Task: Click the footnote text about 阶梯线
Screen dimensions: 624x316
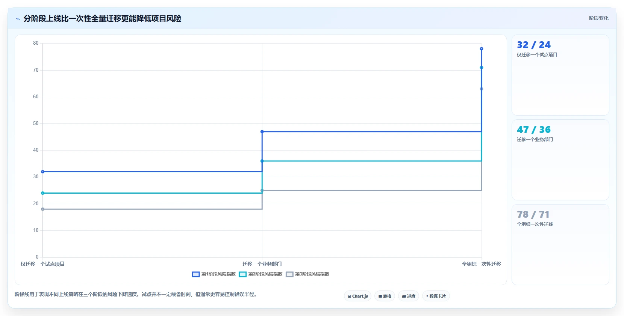Action: [x=136, y=294]
